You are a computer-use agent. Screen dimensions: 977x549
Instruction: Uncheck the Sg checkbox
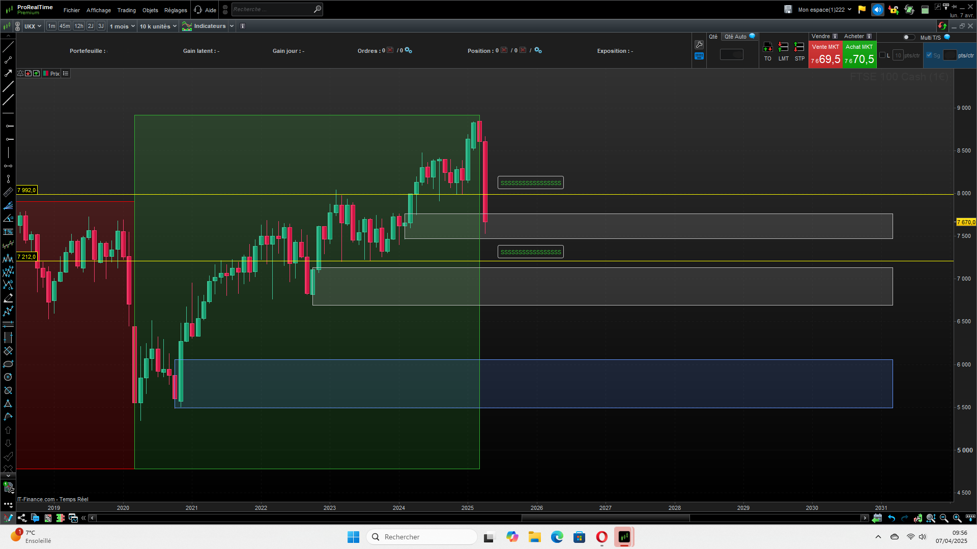coord(929,55)
